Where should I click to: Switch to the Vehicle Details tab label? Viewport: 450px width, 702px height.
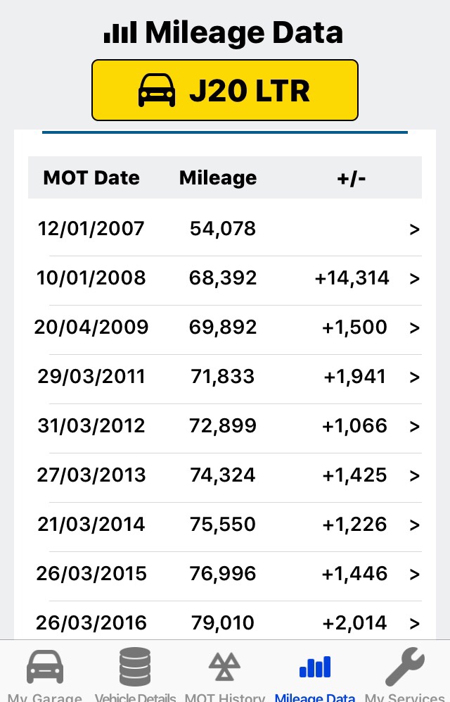(x=135, y=697)
